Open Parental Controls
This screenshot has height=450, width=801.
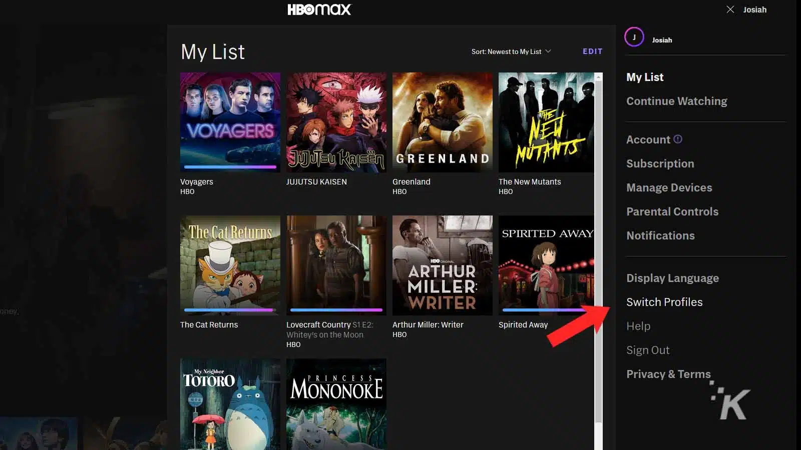[x=672, y=211]
